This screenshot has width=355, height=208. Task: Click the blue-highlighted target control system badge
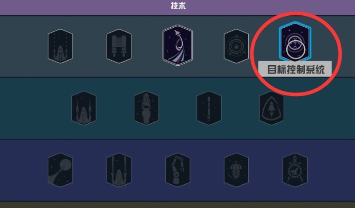295,42
